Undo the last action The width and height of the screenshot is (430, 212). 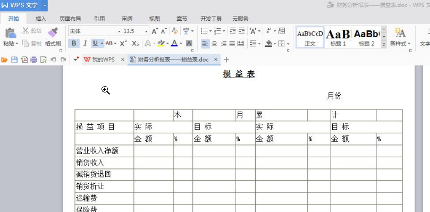point(54,60)
